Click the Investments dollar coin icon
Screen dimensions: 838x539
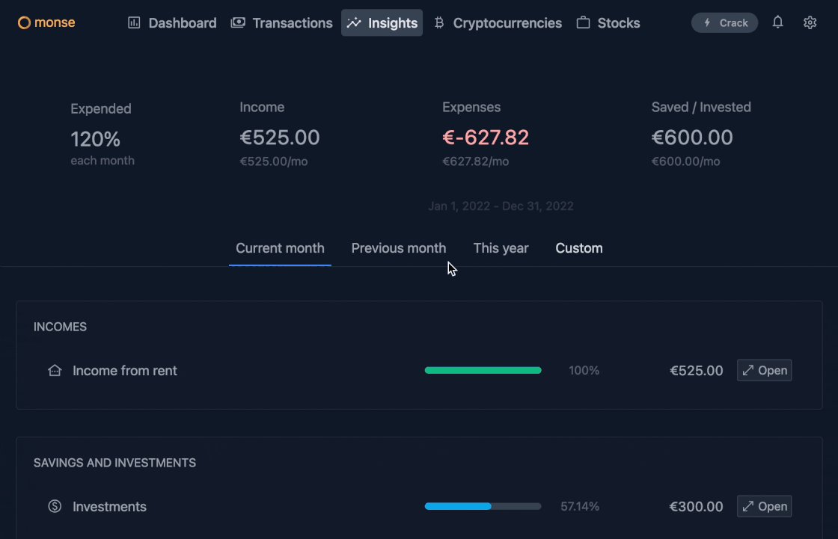(x=55, y=507)
